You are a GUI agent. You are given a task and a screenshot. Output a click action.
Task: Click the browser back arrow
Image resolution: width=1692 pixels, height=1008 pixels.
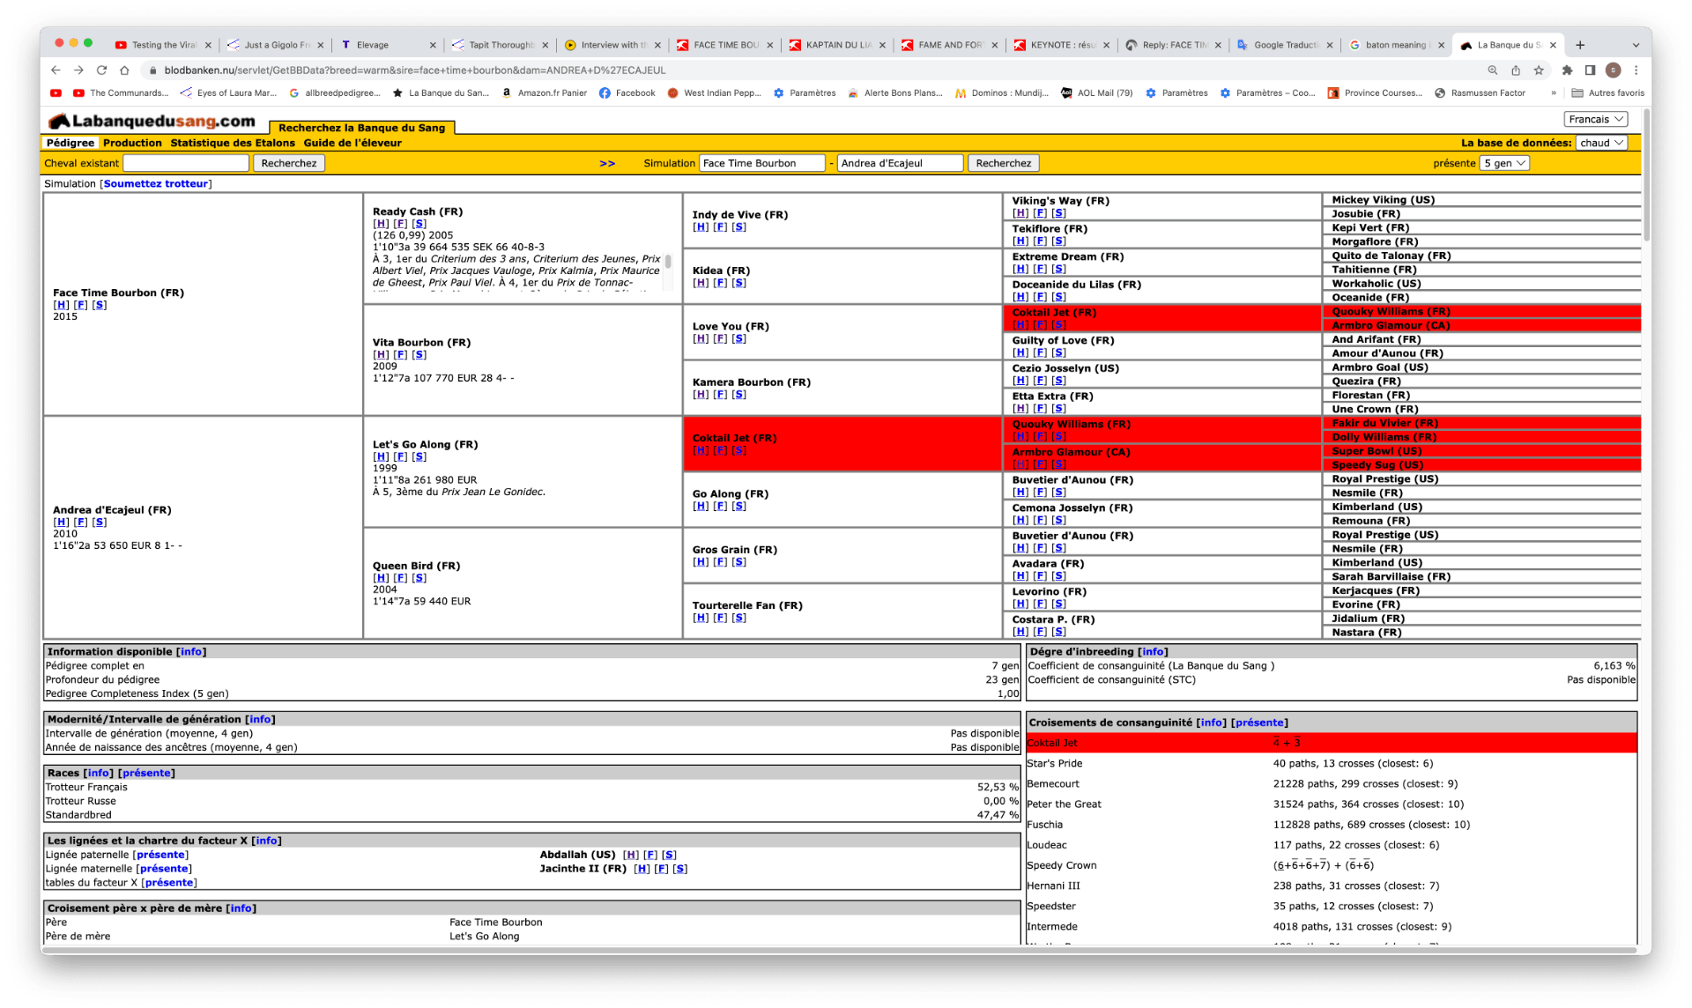[56, 70]
